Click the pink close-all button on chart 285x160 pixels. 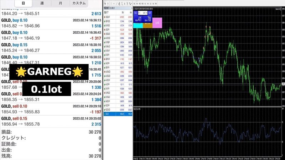[157, 23]
